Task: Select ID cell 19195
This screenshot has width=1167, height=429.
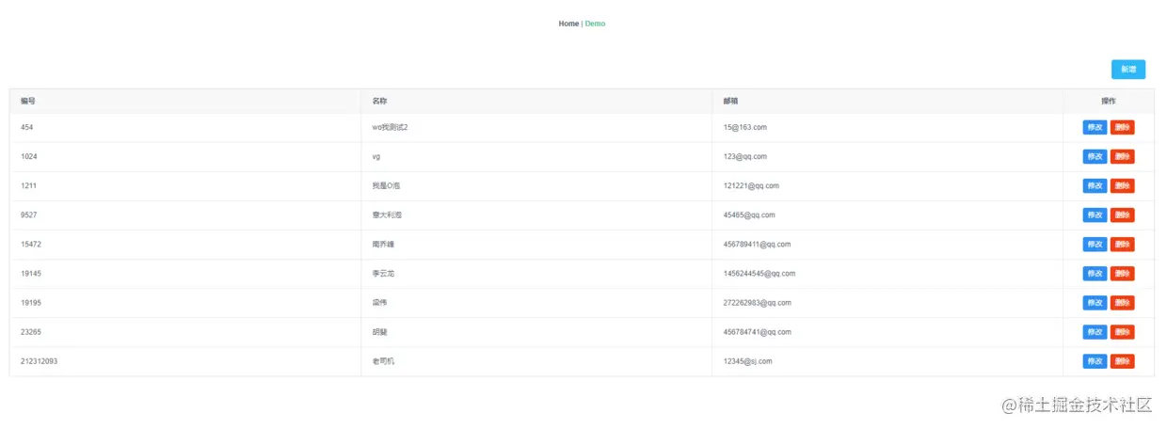Action: [x=185, y=302]
